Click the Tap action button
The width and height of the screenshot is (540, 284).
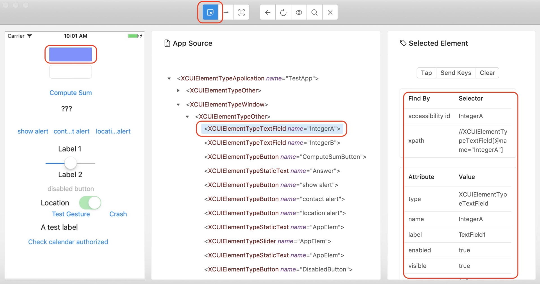tap(426, 73)
